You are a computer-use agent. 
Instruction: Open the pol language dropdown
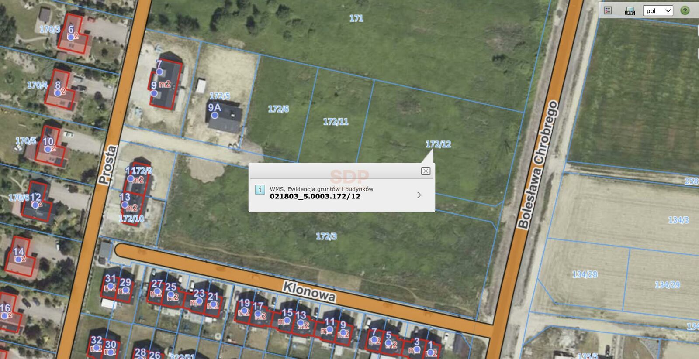click(657, 10)
